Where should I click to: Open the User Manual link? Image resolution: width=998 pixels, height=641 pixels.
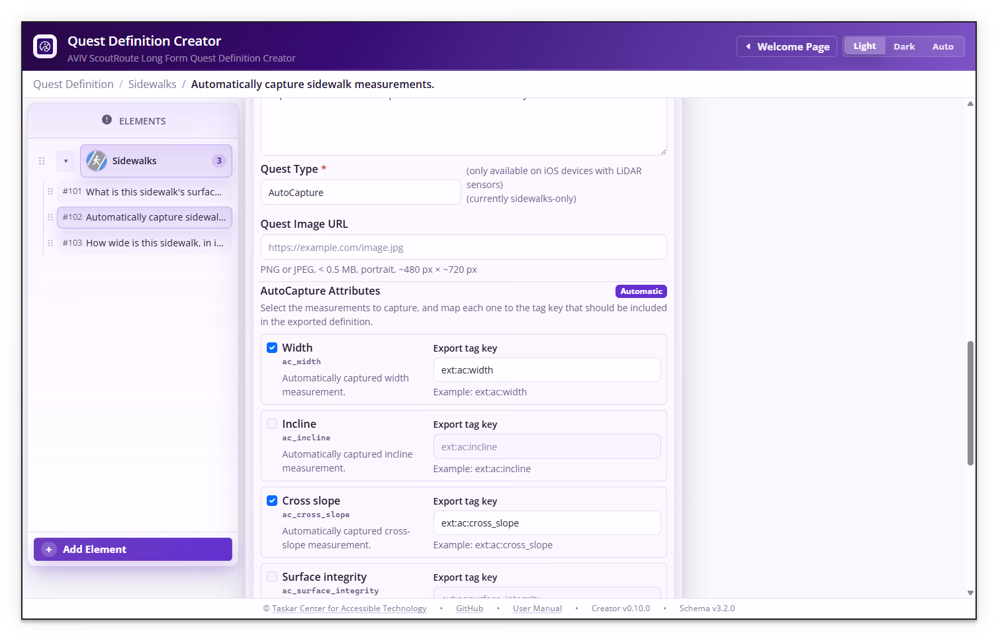tap(537, 609)
